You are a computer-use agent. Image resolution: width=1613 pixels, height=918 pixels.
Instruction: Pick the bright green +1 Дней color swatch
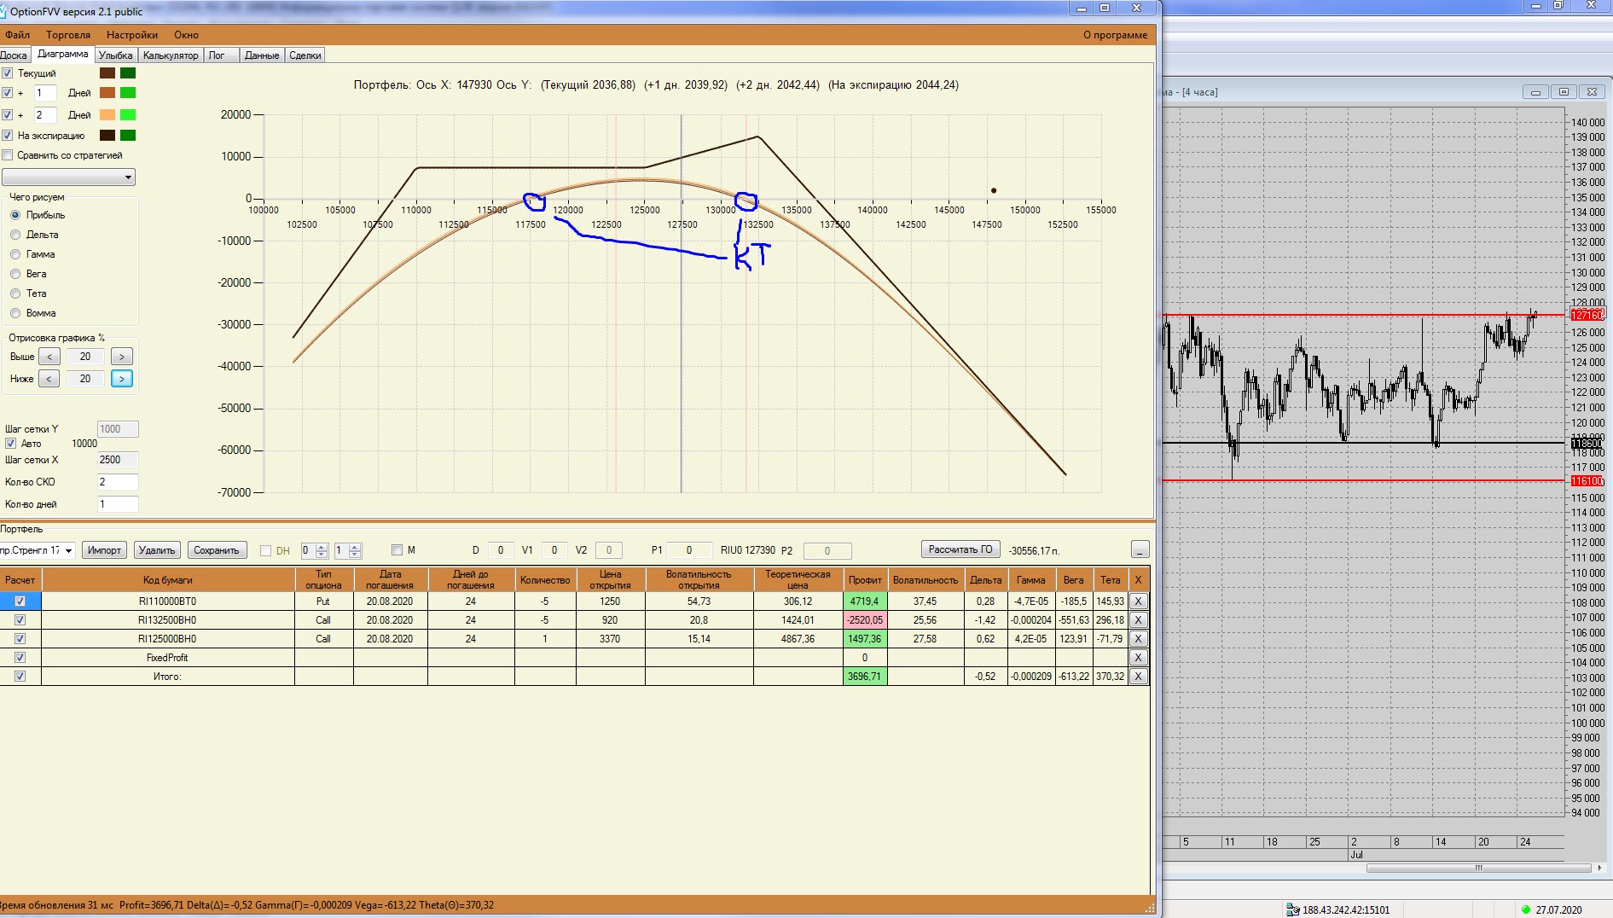(128, 93)
